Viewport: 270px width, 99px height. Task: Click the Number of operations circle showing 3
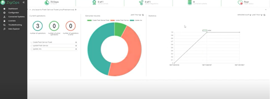click(38, 26)
